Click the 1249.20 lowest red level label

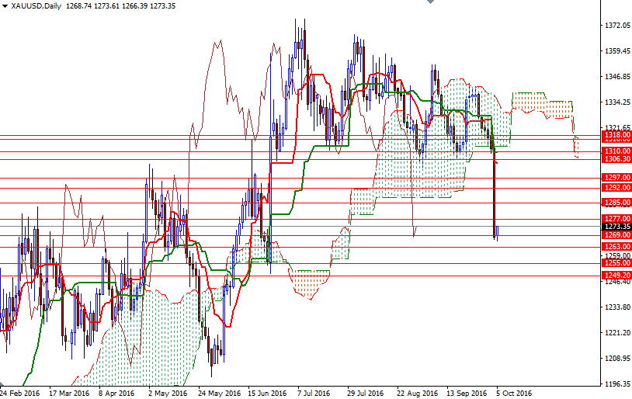[x=616, y=275]
